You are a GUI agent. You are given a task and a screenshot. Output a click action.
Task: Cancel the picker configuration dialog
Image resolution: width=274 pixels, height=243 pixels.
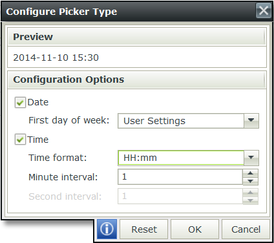tap(246, 229)
